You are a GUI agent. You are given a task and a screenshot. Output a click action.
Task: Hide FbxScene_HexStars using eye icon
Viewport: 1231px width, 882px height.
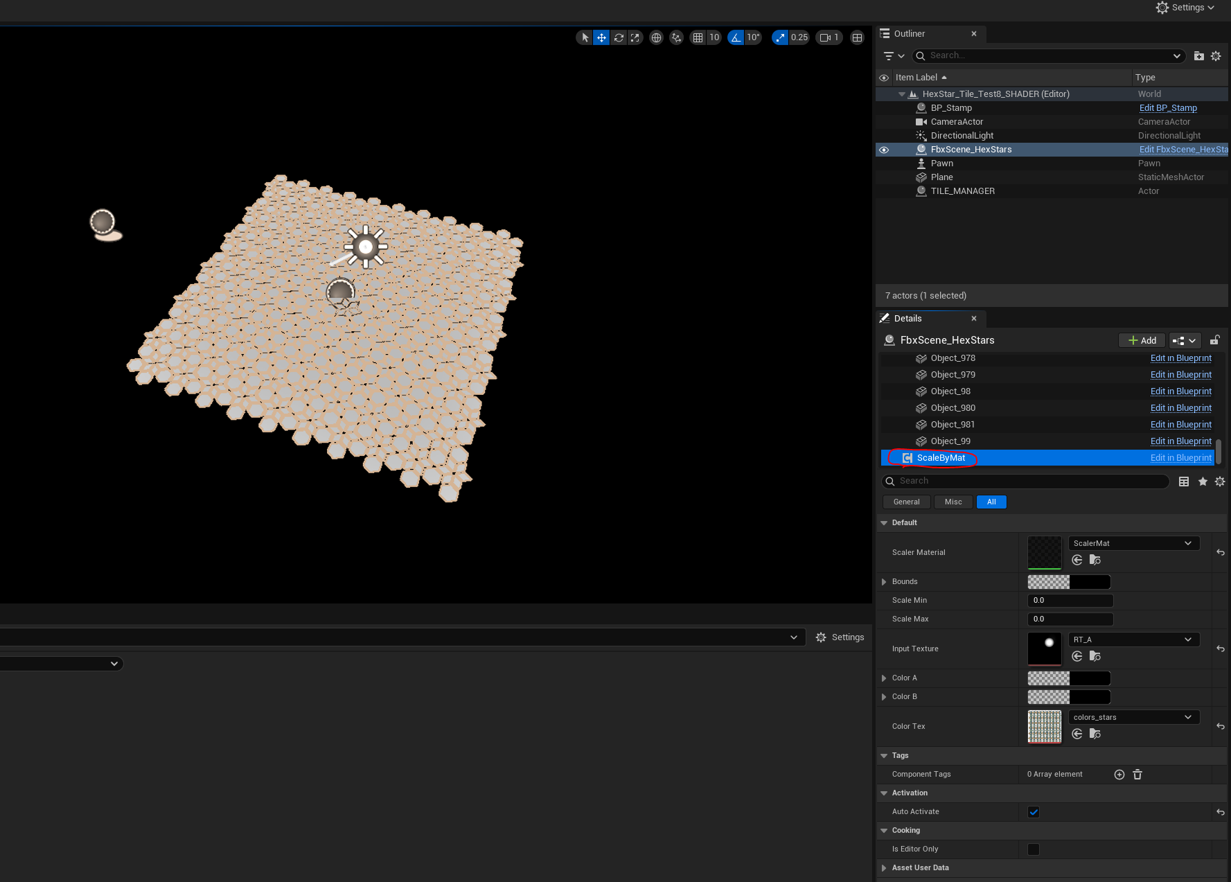coord(884,150)
